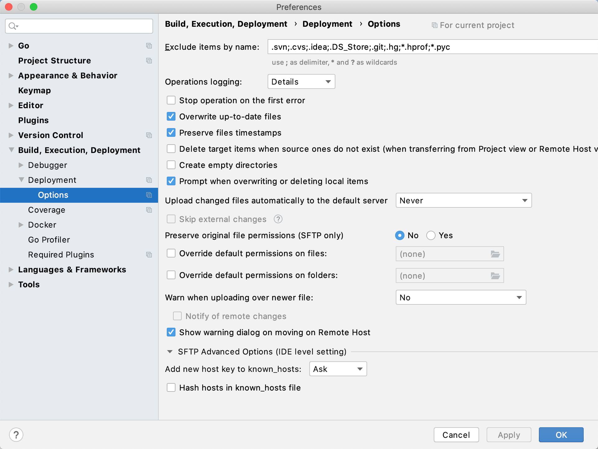
Task: Enable Stop operation on the first error
Action: 171,100
